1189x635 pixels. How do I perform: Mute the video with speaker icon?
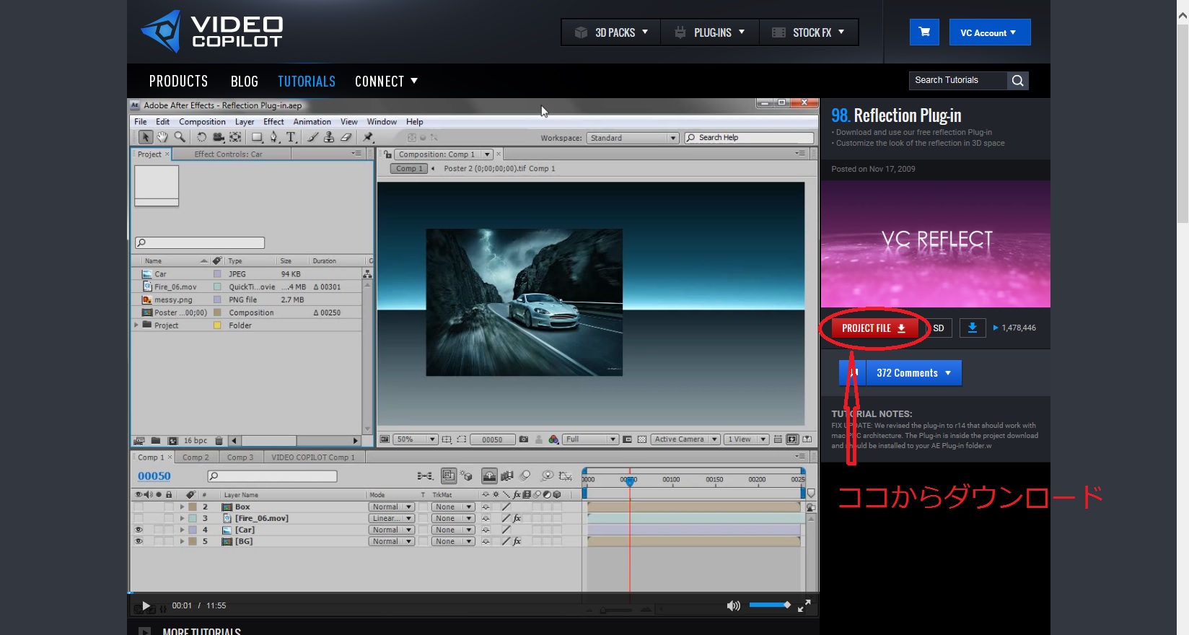tap(733, 605)
